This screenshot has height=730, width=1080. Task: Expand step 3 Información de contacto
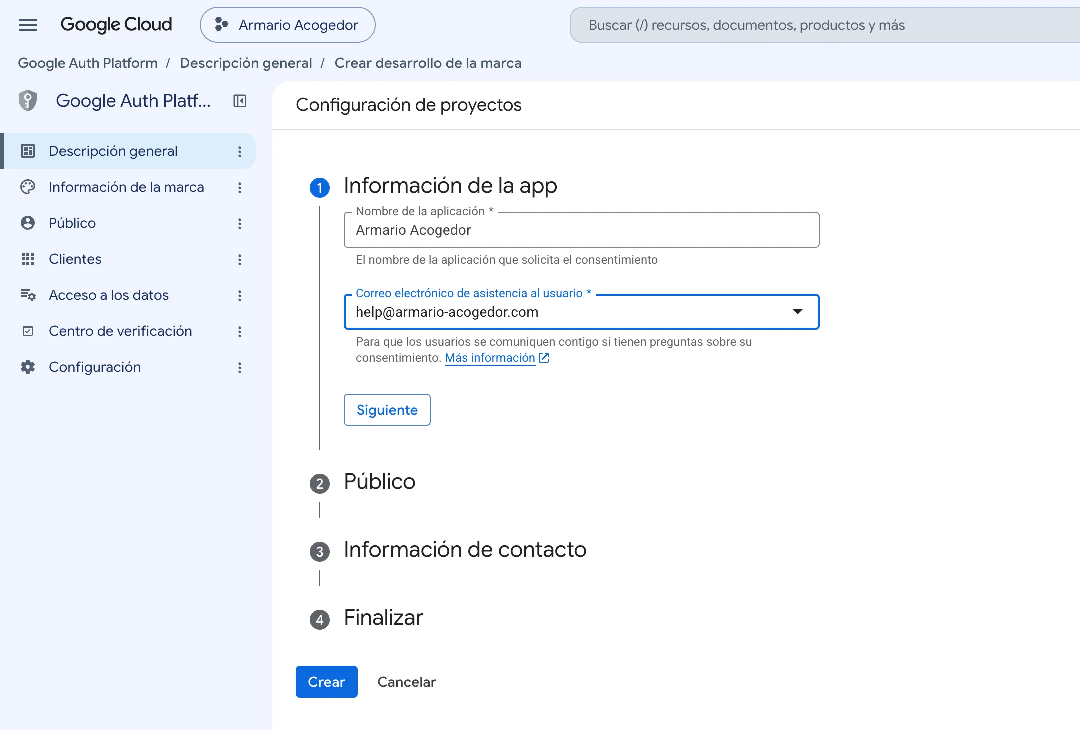(465, 550)
